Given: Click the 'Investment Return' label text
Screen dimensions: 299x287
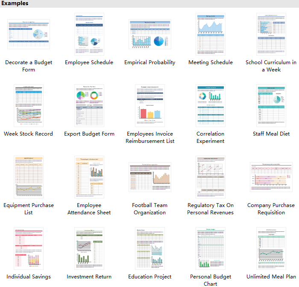Looking at the screenshot, I should (89, 277).
